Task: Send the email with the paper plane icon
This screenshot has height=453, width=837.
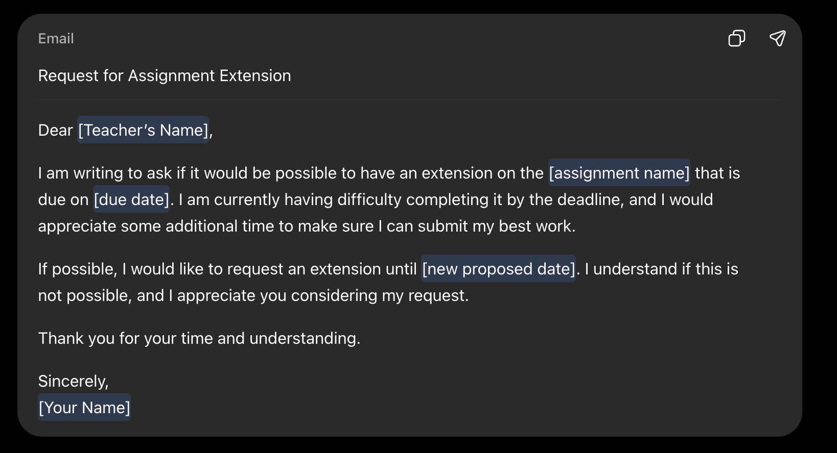Action: 777,38
